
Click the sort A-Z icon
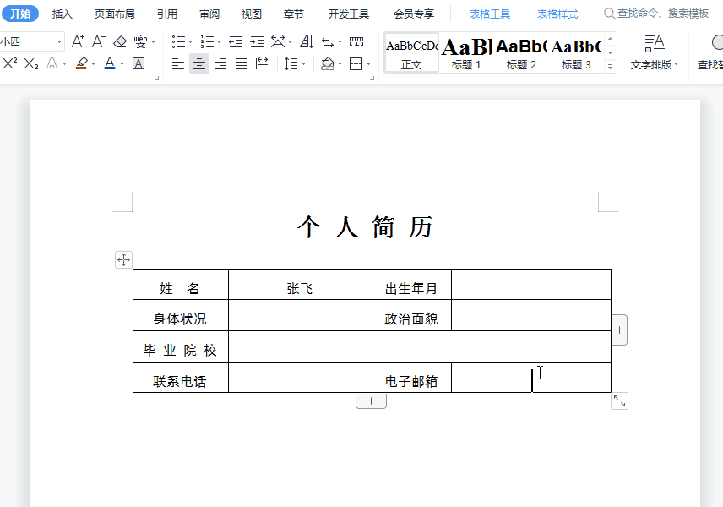tap(307, 42)
